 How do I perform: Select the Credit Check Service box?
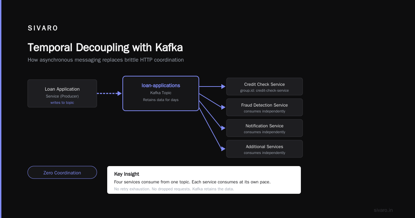[265, 87]
